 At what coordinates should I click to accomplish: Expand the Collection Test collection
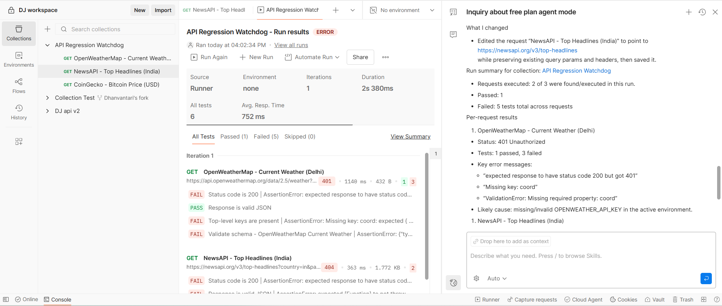tap(47, 98)
